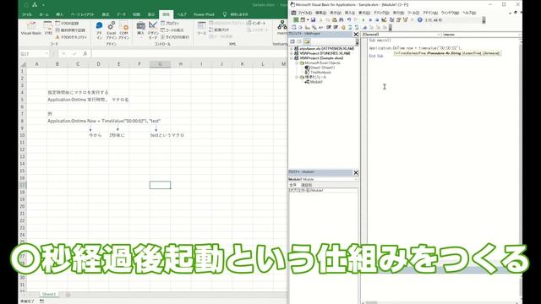Click Run Sub play icon in VBA
Screen dimensions: 541x304
point(363,20)
